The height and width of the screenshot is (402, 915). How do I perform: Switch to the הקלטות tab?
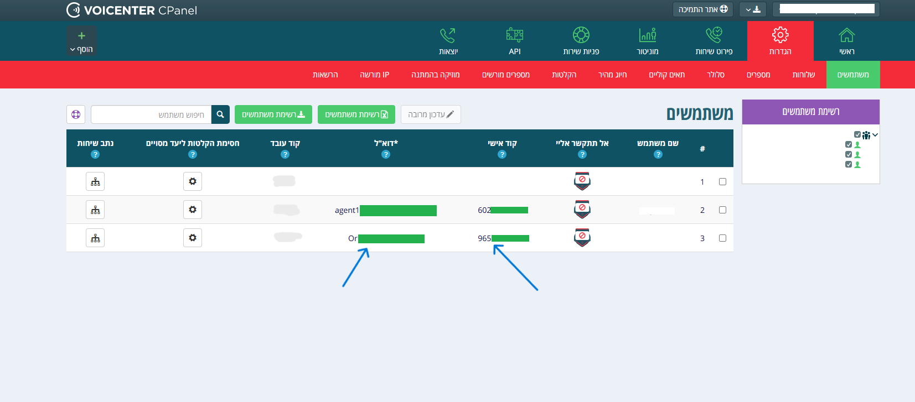(x=564, y=75)
